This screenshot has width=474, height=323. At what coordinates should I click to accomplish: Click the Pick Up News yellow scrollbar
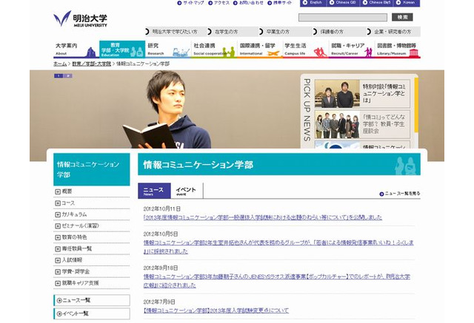[x=416, y=105]
